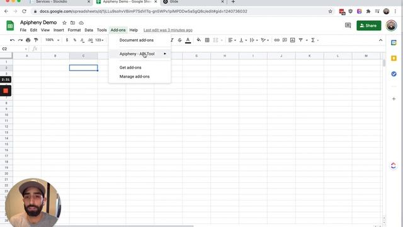Screen dimensions: 403x227
Task: Toggle italic formatting
Action: click(172, 40)
